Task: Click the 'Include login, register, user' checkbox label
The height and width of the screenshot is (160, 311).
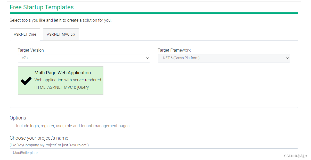Action: point(73,126)
